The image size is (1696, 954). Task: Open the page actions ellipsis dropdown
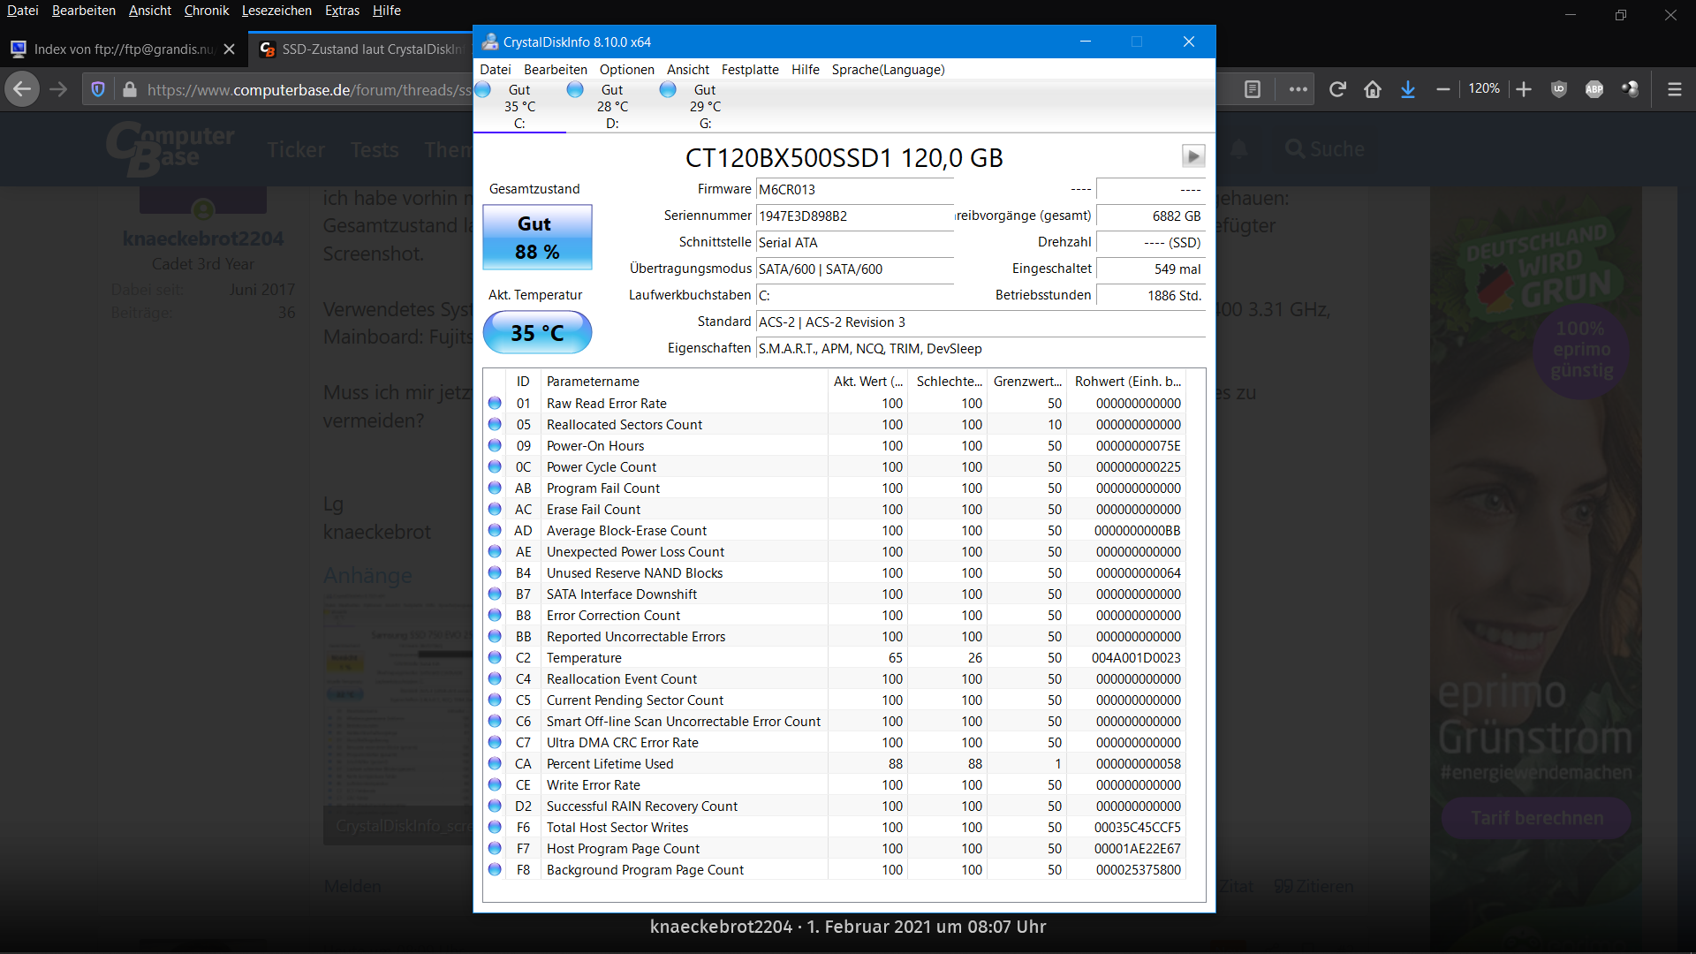coord(1298,89)
